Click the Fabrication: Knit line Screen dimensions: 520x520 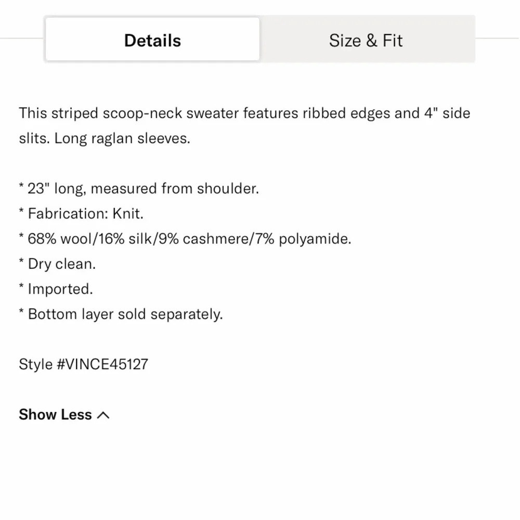pyautogui.click(x=82, y=213)
